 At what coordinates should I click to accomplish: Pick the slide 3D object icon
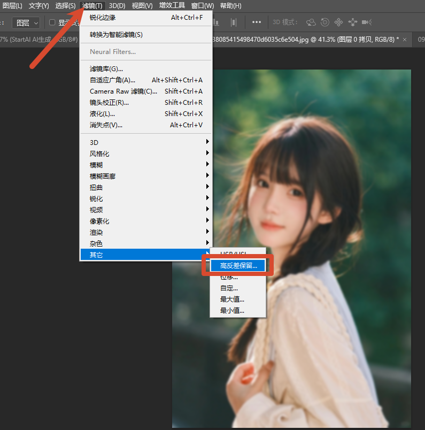click(x=353, y=22)
